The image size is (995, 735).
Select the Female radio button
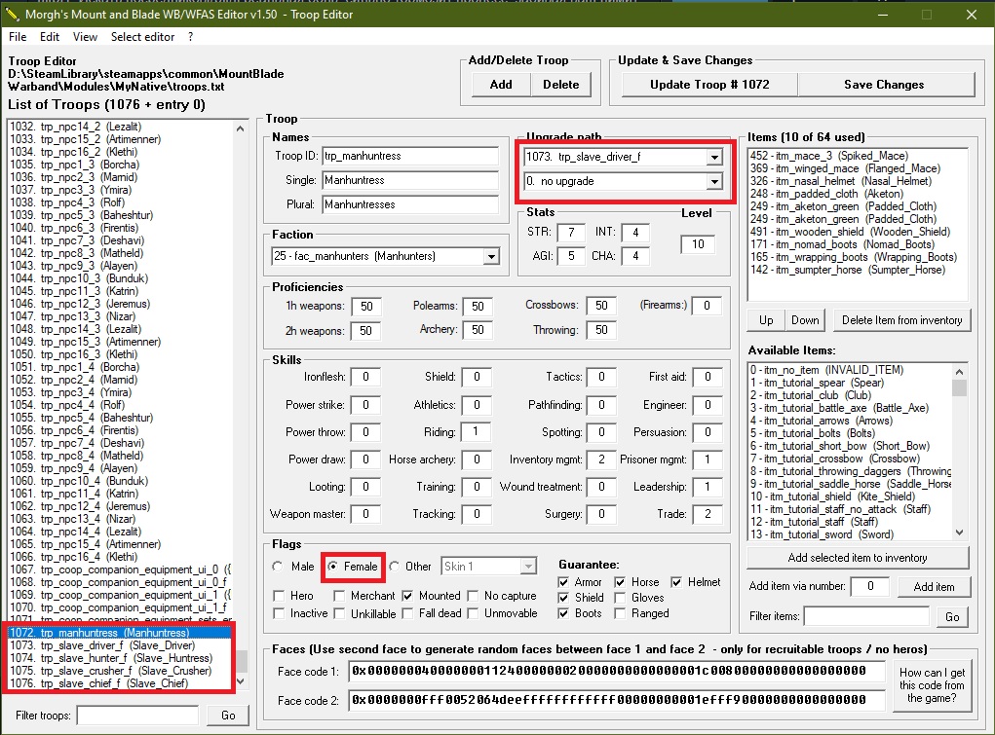tap(332, 567)
